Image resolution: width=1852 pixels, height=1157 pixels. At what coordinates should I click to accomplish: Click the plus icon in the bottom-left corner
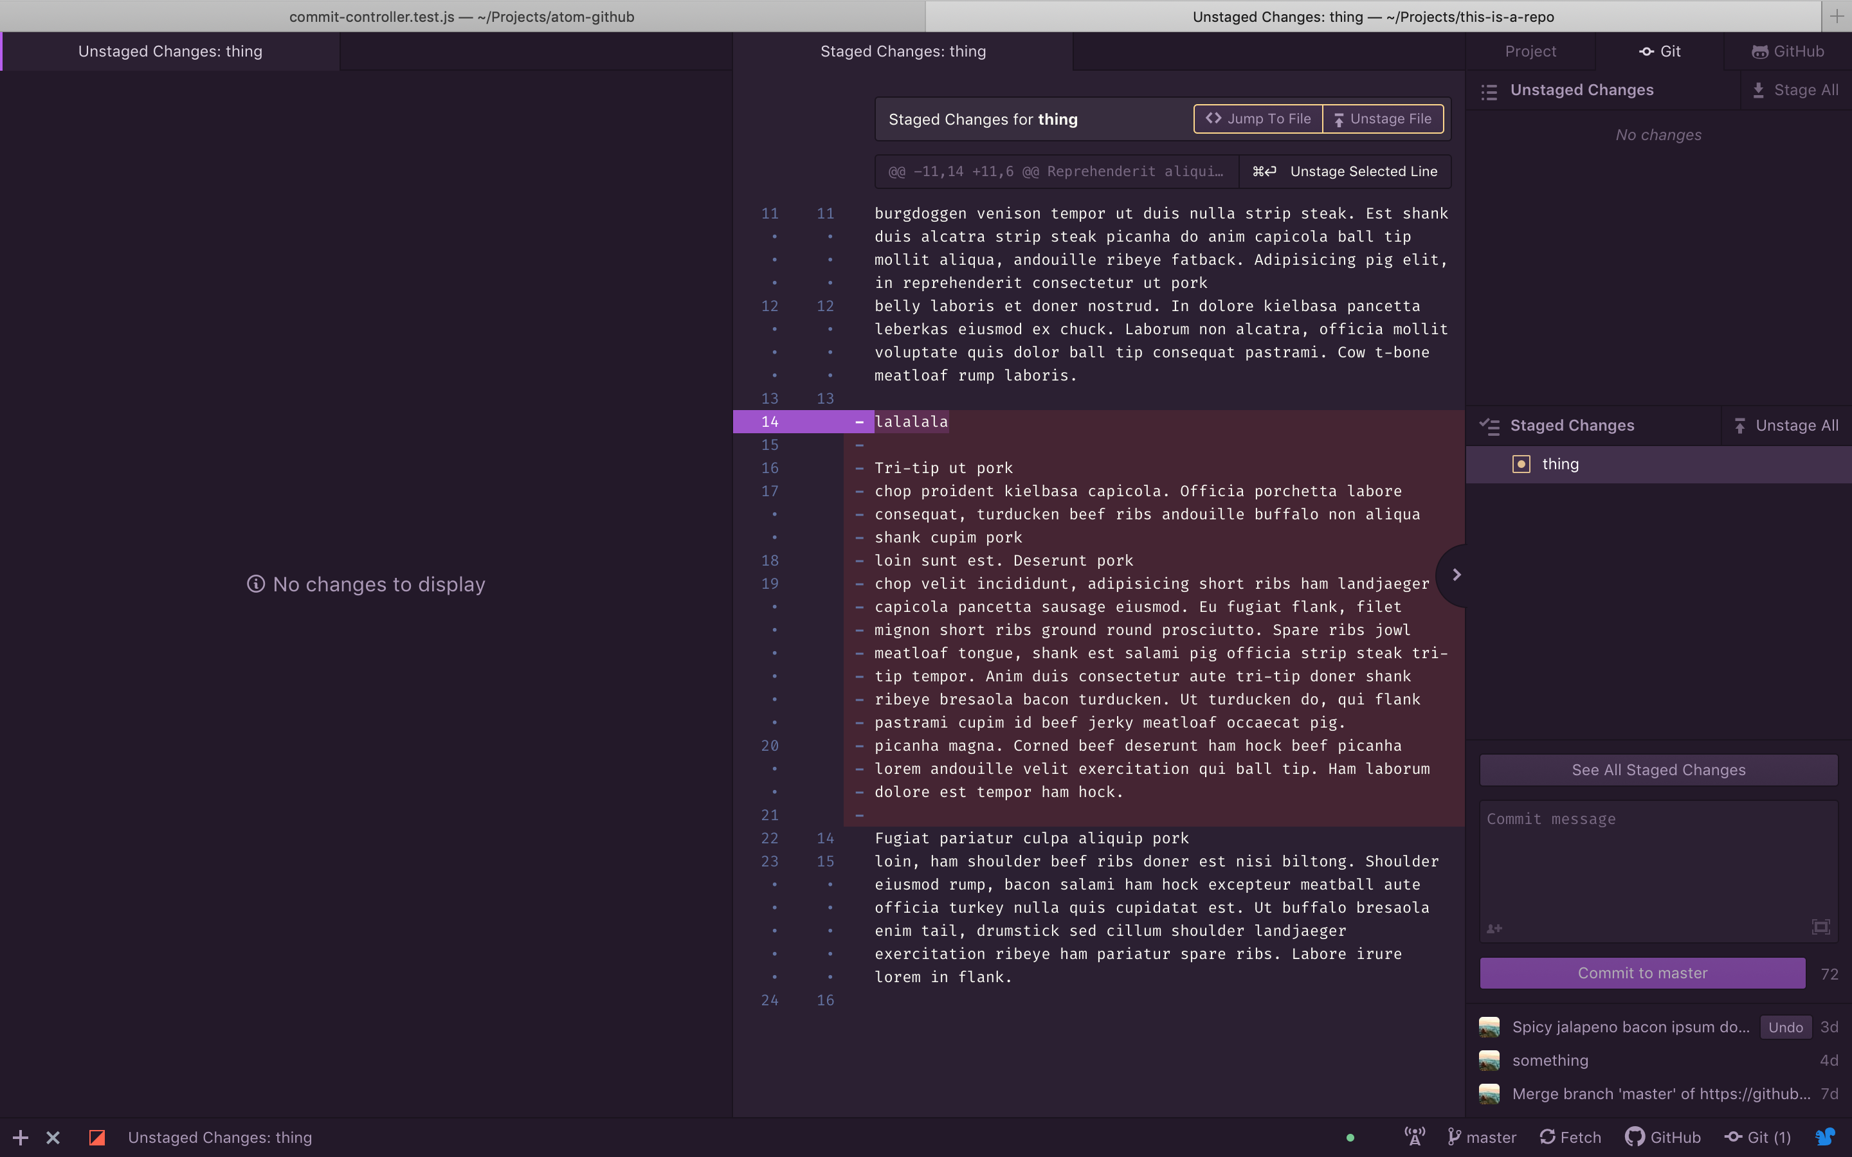pos(20,1138)
